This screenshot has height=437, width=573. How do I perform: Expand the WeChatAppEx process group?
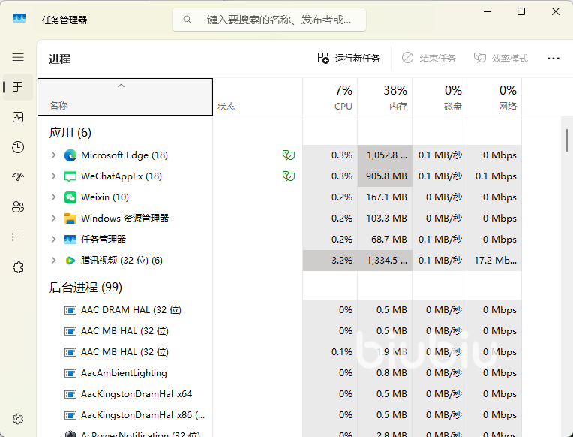click(x=53, y=176)
